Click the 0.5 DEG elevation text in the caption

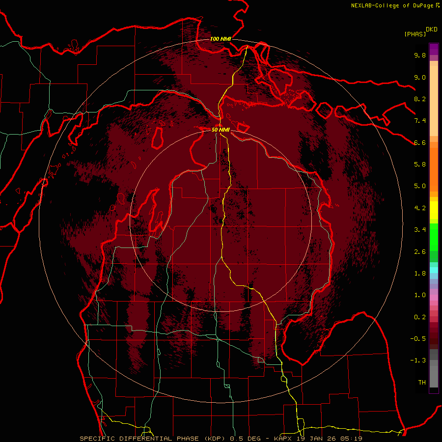[x=245, y=439]
